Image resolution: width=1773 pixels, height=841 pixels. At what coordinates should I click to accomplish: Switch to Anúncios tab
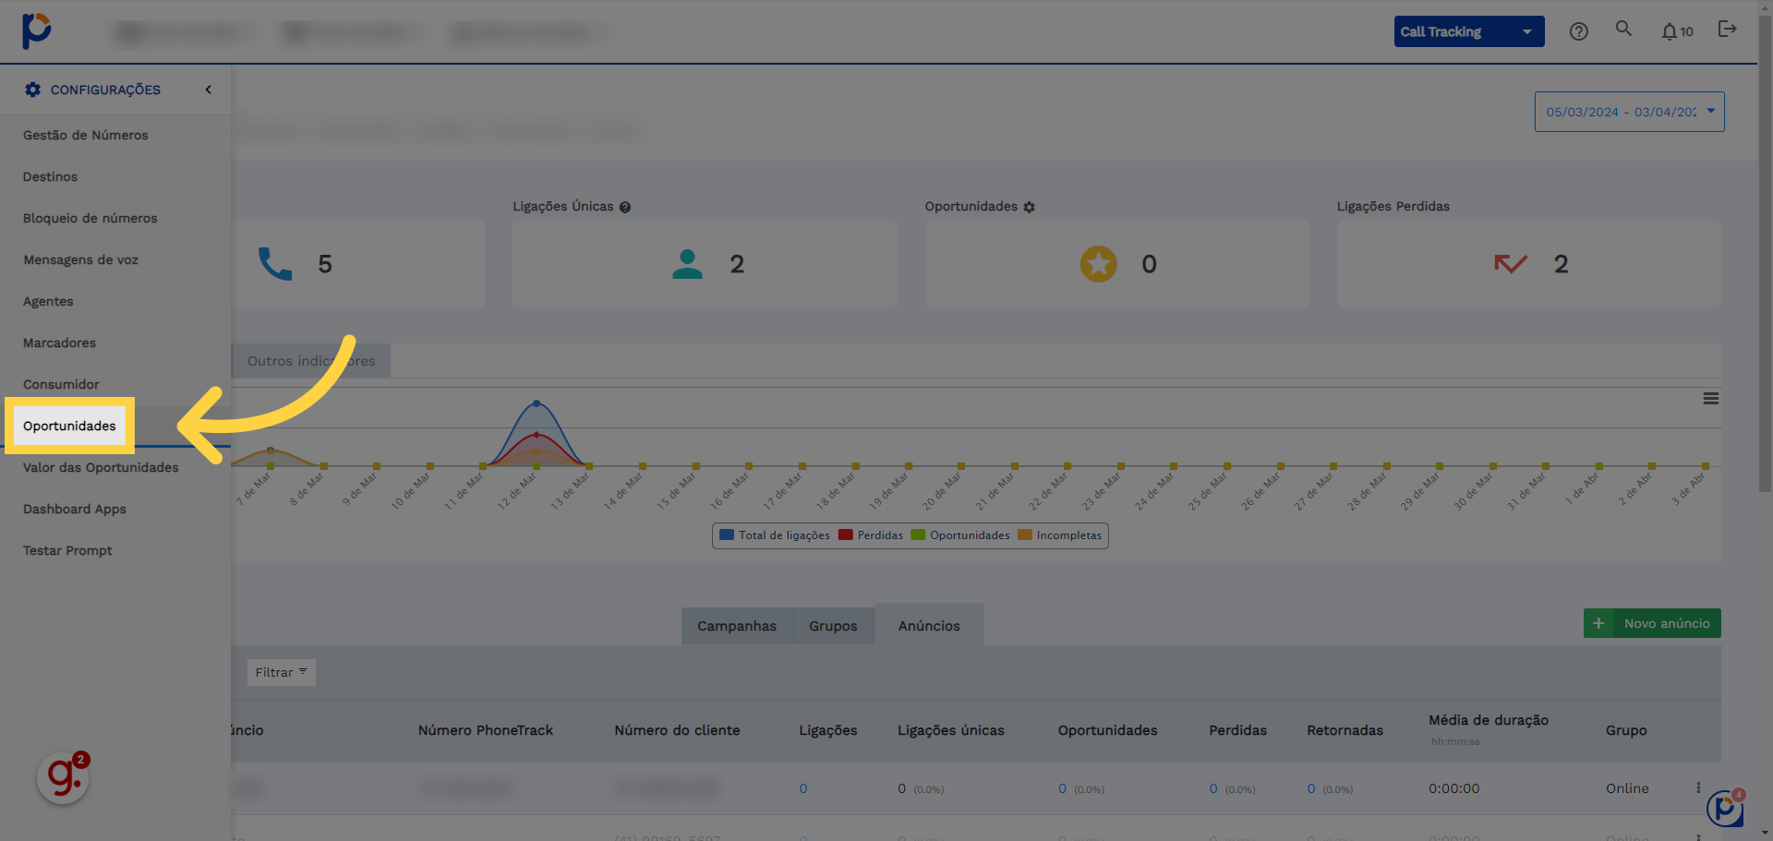point(929,625)
